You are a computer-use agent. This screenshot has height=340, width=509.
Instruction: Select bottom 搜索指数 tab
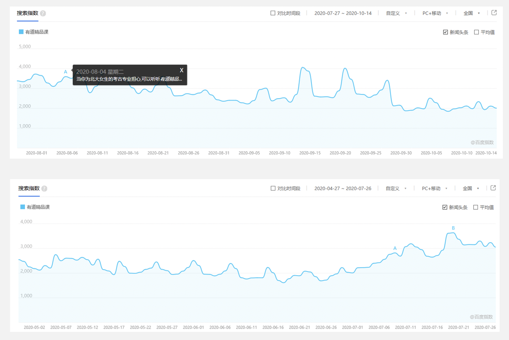pyautogui.click(x=29, y=189)
